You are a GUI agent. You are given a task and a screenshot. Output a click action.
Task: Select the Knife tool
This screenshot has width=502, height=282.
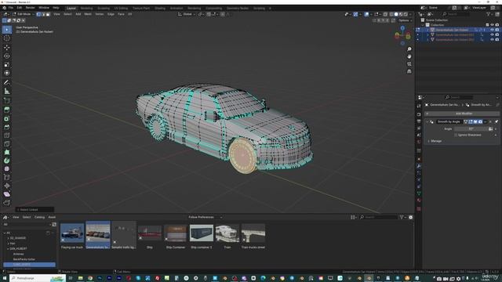[7, 144]
